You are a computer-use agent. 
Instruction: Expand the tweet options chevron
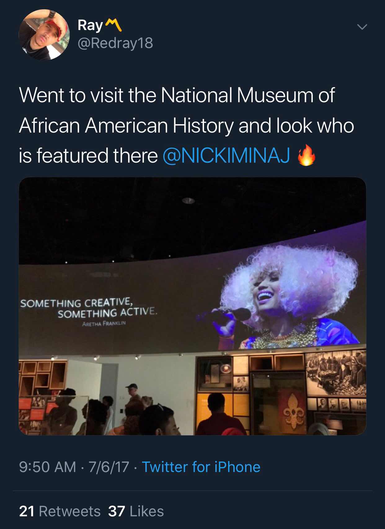[x=362, y=27]
